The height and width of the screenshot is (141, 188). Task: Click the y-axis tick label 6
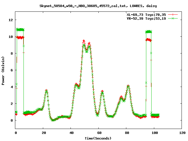tap(12, 70)
